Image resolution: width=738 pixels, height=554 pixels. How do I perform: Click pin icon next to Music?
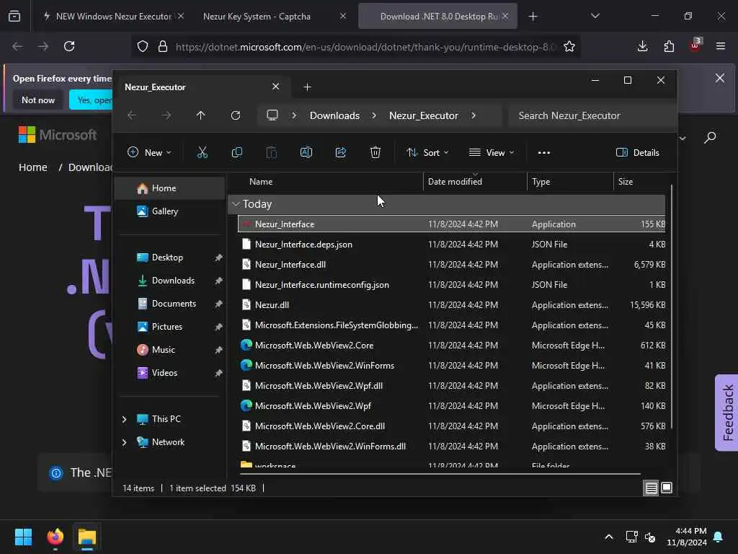(x=218, y=350)
